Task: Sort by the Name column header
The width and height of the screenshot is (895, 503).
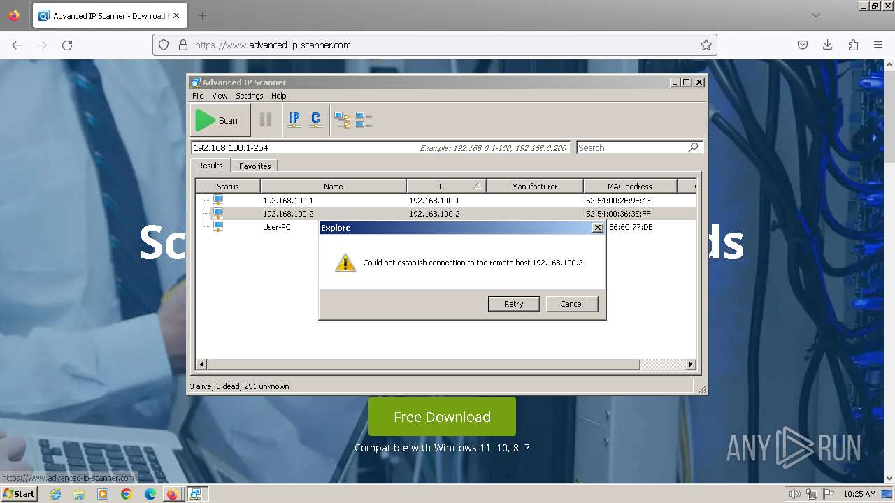Action: point(334,186)
